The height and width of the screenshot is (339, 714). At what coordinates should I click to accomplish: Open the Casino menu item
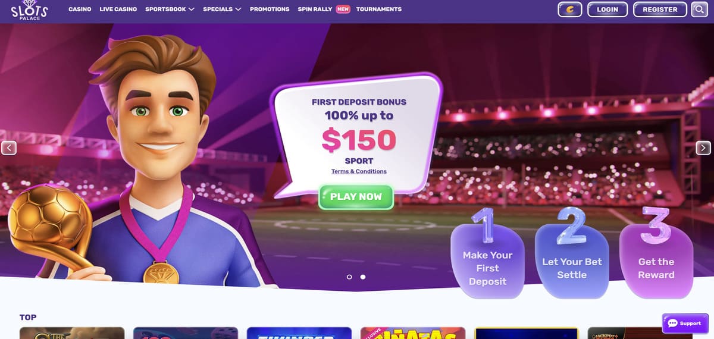pyautogui.click(x=80, y=10)
